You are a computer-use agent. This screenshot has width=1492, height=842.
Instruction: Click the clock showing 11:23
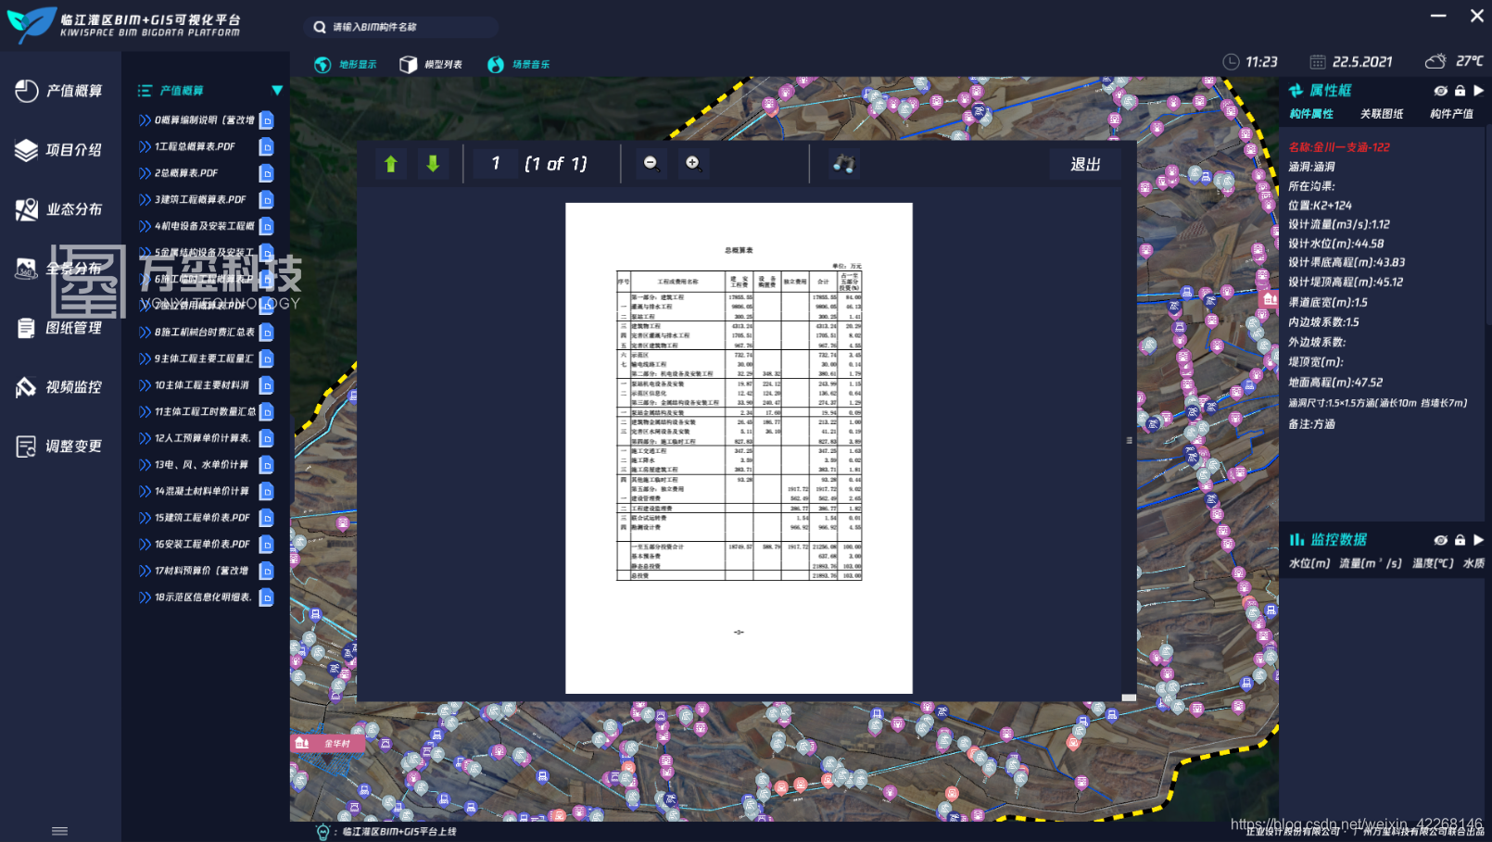[x=1250, y=62]
